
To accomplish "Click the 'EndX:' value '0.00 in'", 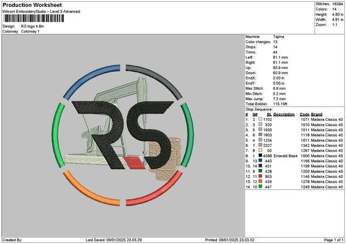I will [279, 78].
